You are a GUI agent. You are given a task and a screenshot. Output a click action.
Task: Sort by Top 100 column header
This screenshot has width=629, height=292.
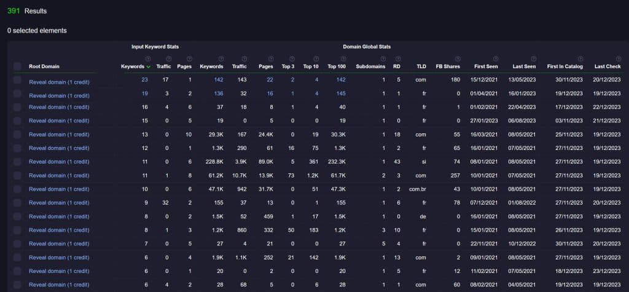point(337,66)
